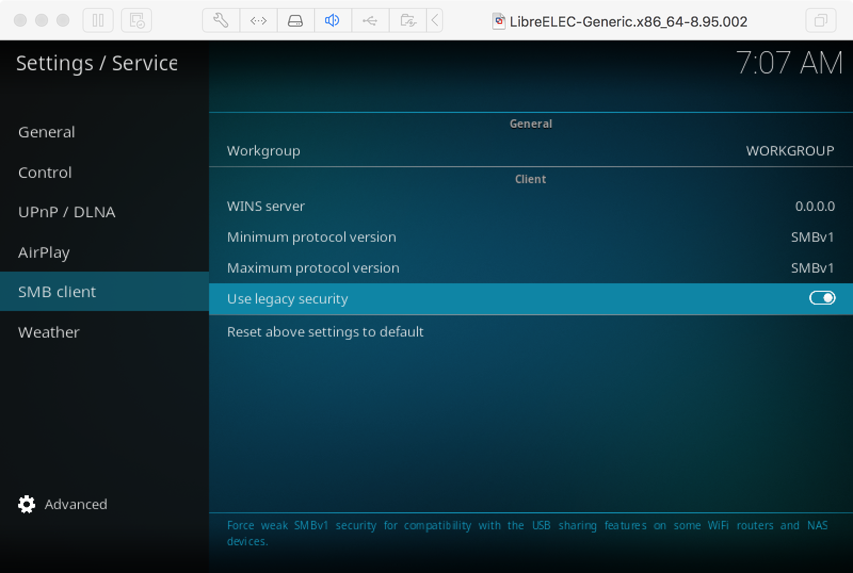Edit the WINS server address
Image resolution: width=853 pixels, height=573 pixels.
530,206
